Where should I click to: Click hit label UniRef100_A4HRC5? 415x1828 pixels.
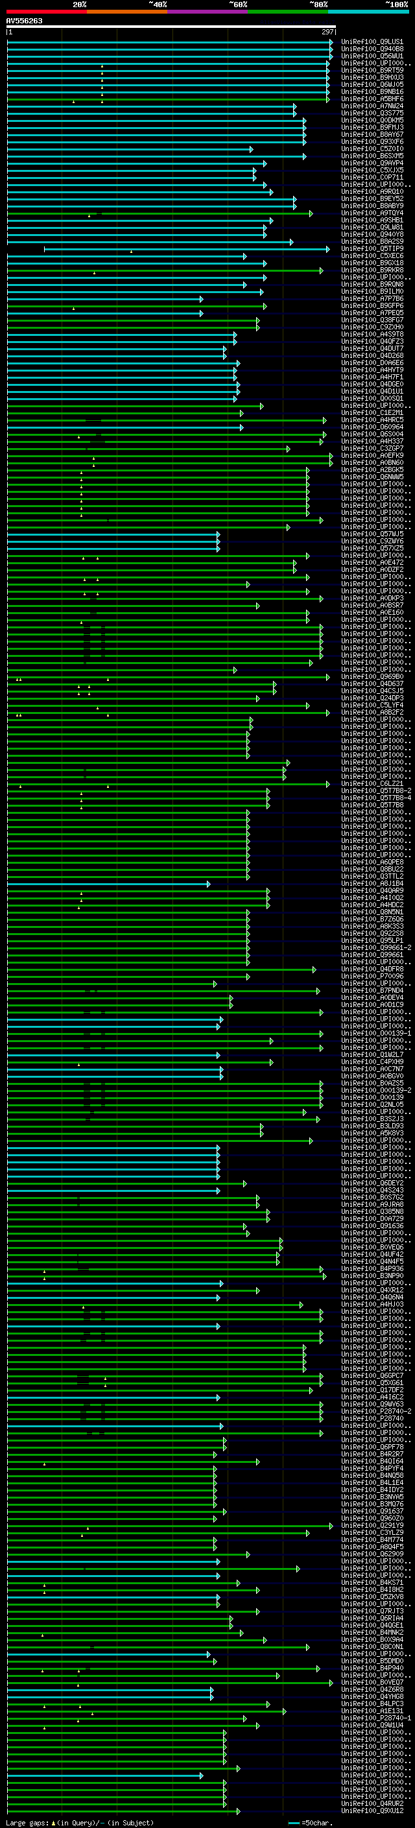tap(372, 420)
